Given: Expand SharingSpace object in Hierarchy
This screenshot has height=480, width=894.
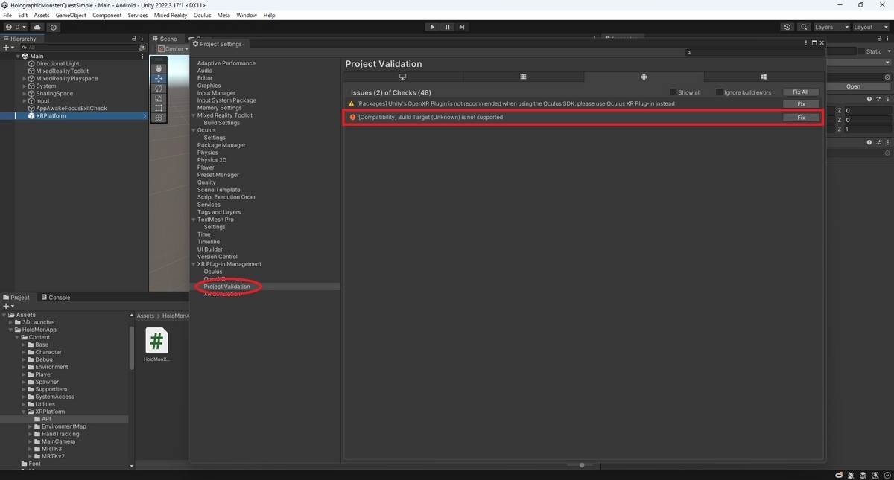Looking at the screenshot, I should pos(25,93).
